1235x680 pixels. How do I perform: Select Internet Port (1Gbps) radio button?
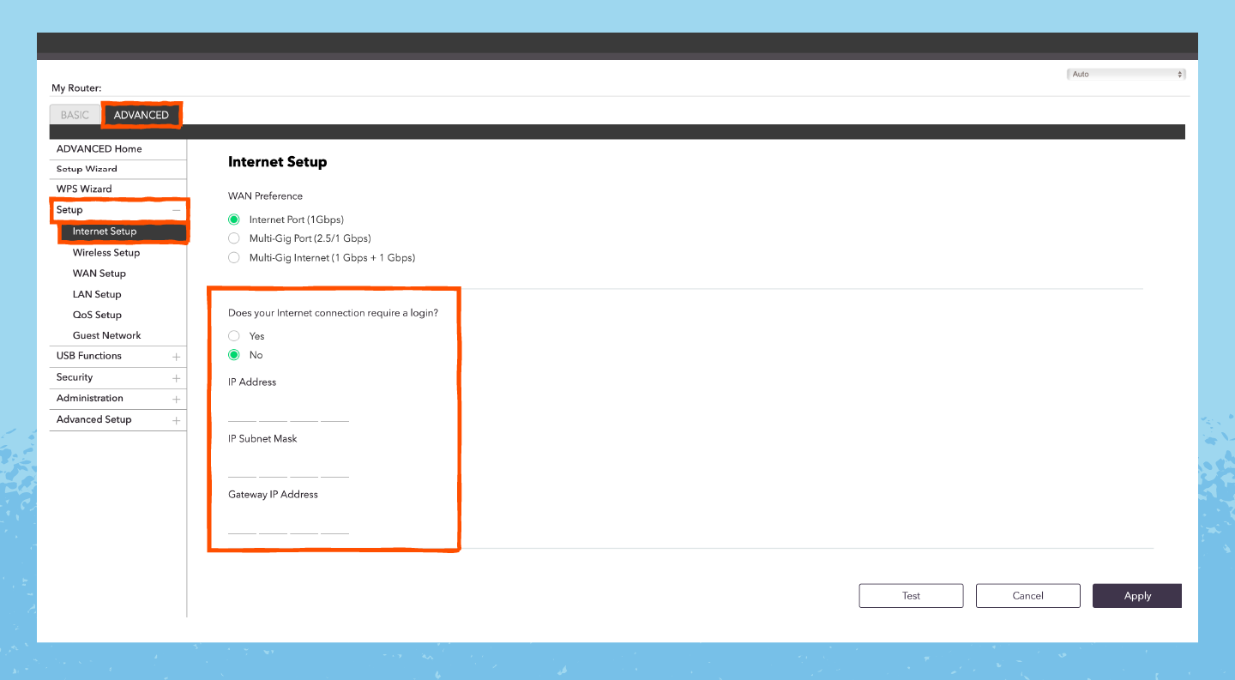(233, 220)
